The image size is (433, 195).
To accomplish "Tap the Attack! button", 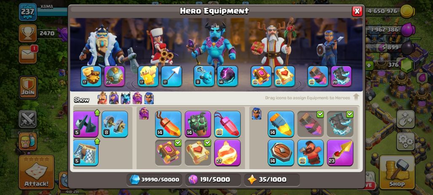I will pos(36,172).
